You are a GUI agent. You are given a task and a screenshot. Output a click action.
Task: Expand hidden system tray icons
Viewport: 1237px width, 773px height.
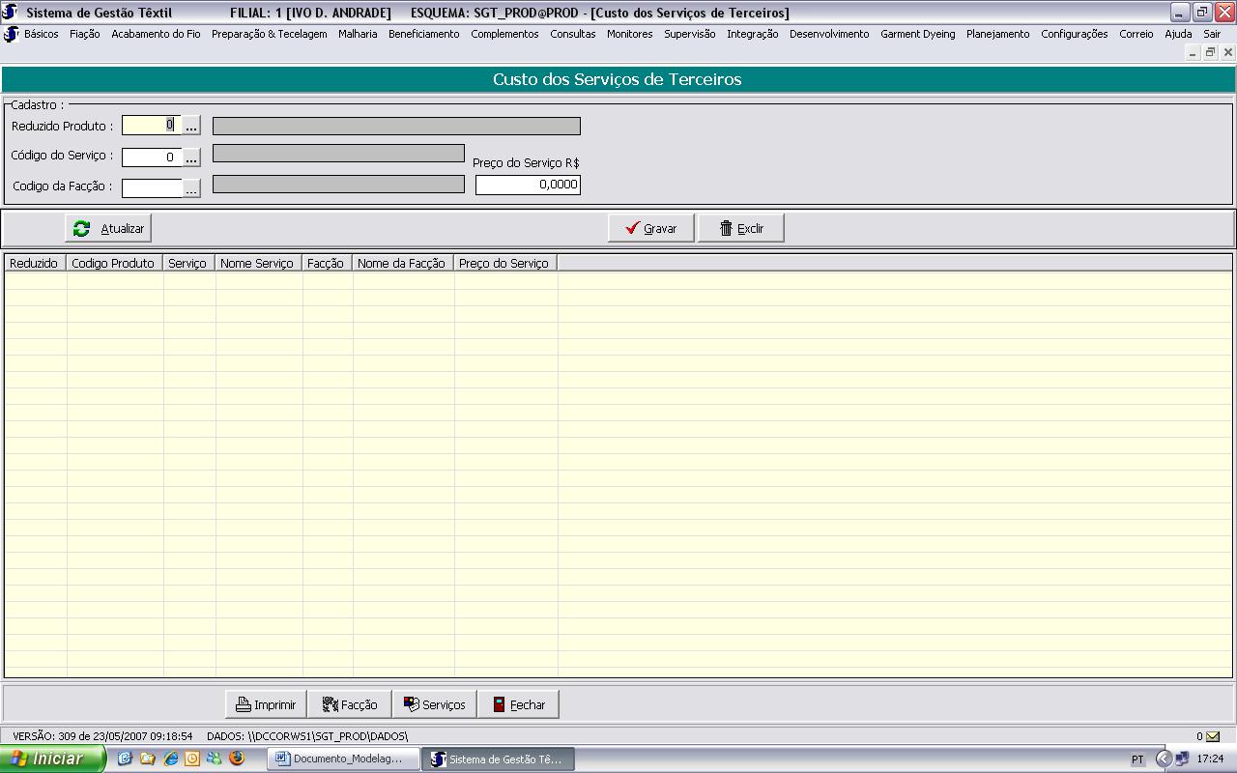(1164, 759)
